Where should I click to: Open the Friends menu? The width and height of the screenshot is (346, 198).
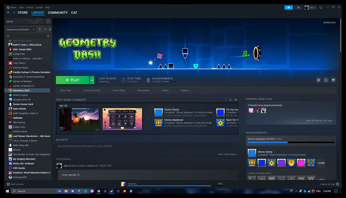coord(30,8)
